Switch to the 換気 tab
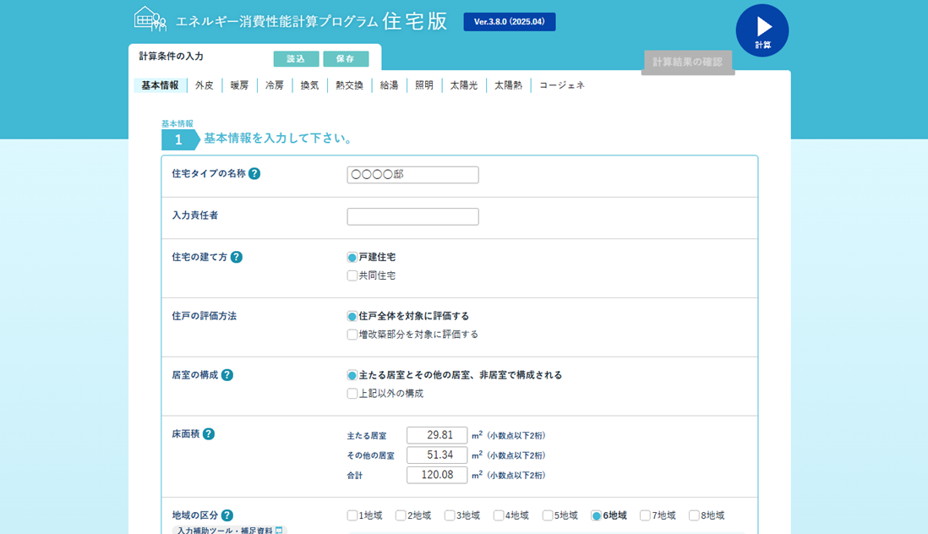Screen dimensions: 928x534 pos(309,85)
